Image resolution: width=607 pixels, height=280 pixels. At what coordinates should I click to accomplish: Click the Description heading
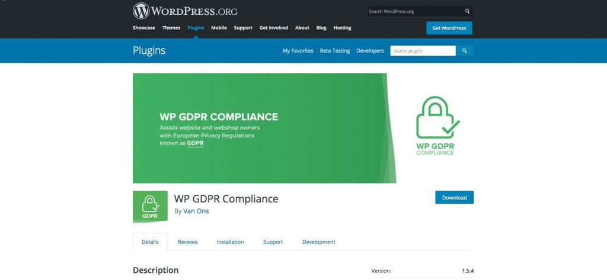(156, 270)
